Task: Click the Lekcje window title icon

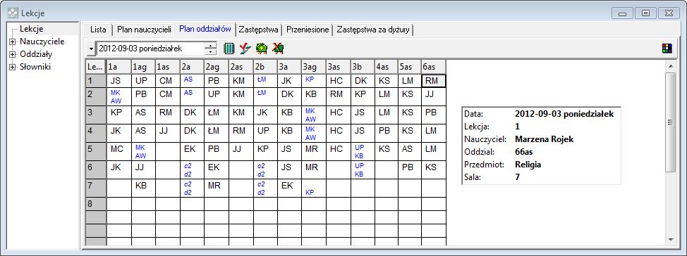Action: (x=13, y=13)
